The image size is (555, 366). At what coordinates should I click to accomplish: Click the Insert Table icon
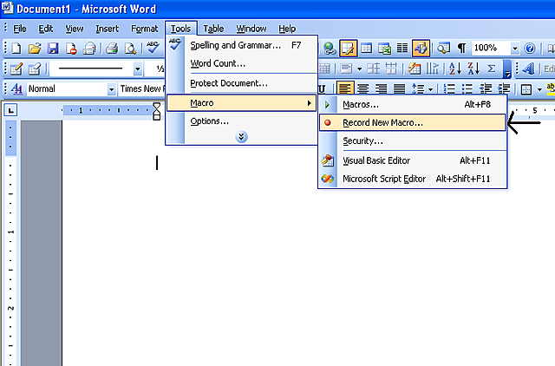[x=366, y=49]
